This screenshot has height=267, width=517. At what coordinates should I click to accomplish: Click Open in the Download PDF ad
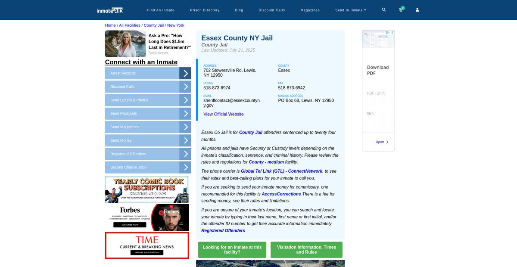(382, 142)
